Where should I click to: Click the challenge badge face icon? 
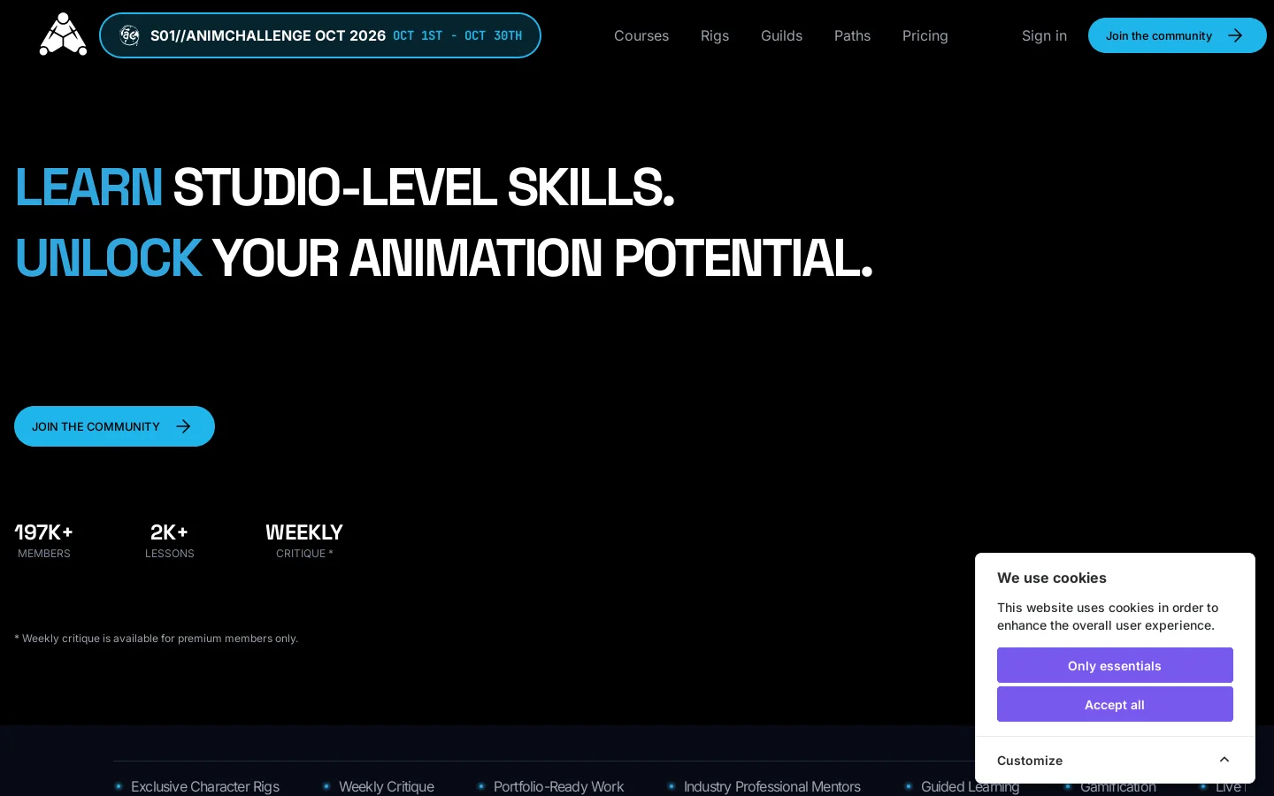130,35
